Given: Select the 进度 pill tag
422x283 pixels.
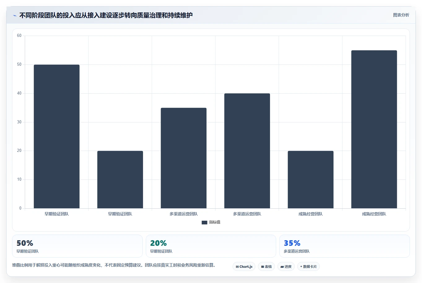Looking at the screenshot, I should pos(286,267).
